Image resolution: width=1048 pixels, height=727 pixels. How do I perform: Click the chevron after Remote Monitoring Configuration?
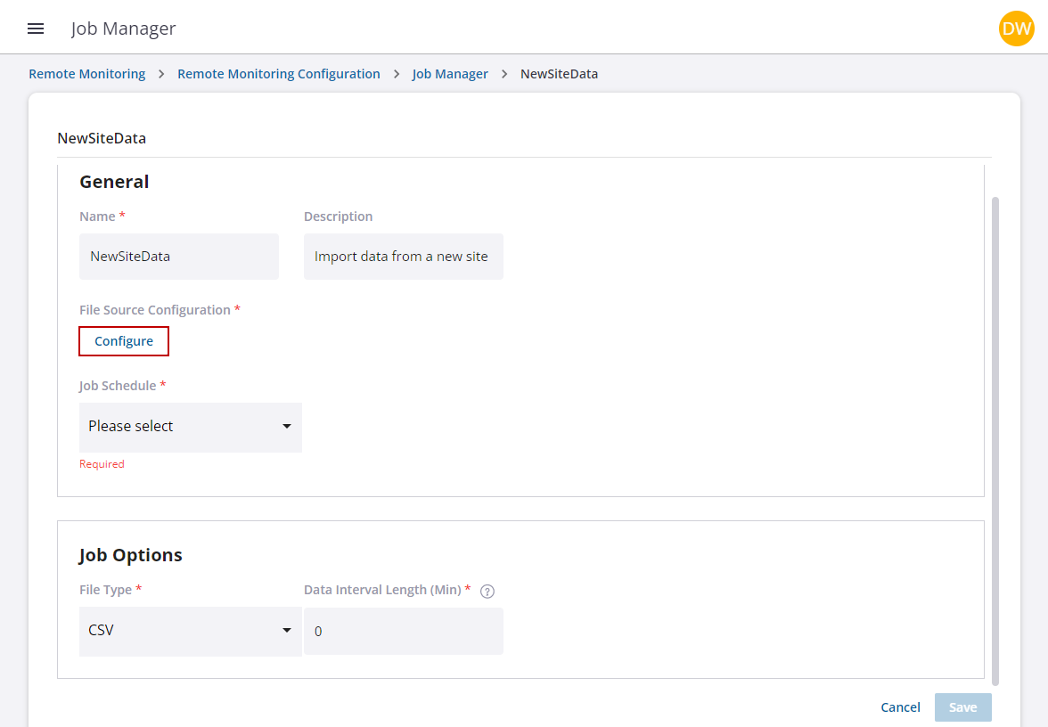point(397,74)
